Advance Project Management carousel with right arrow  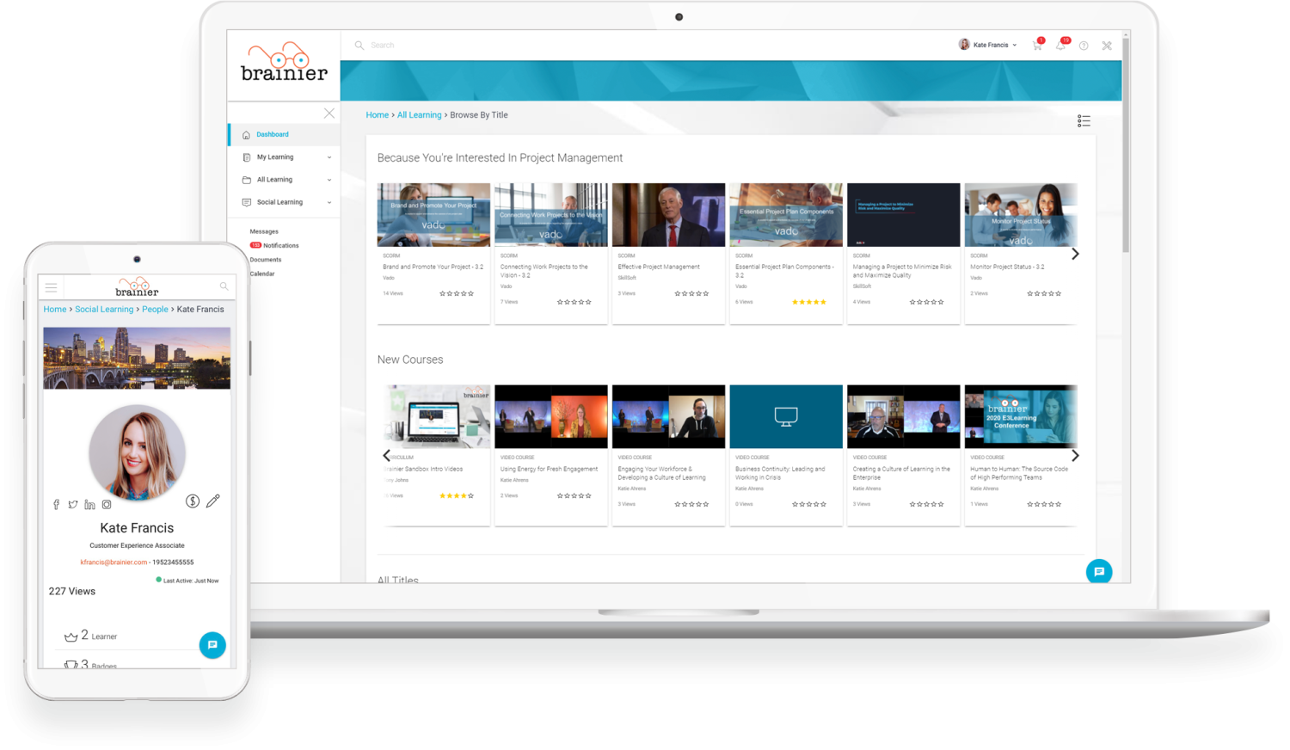pos(1075,254)
